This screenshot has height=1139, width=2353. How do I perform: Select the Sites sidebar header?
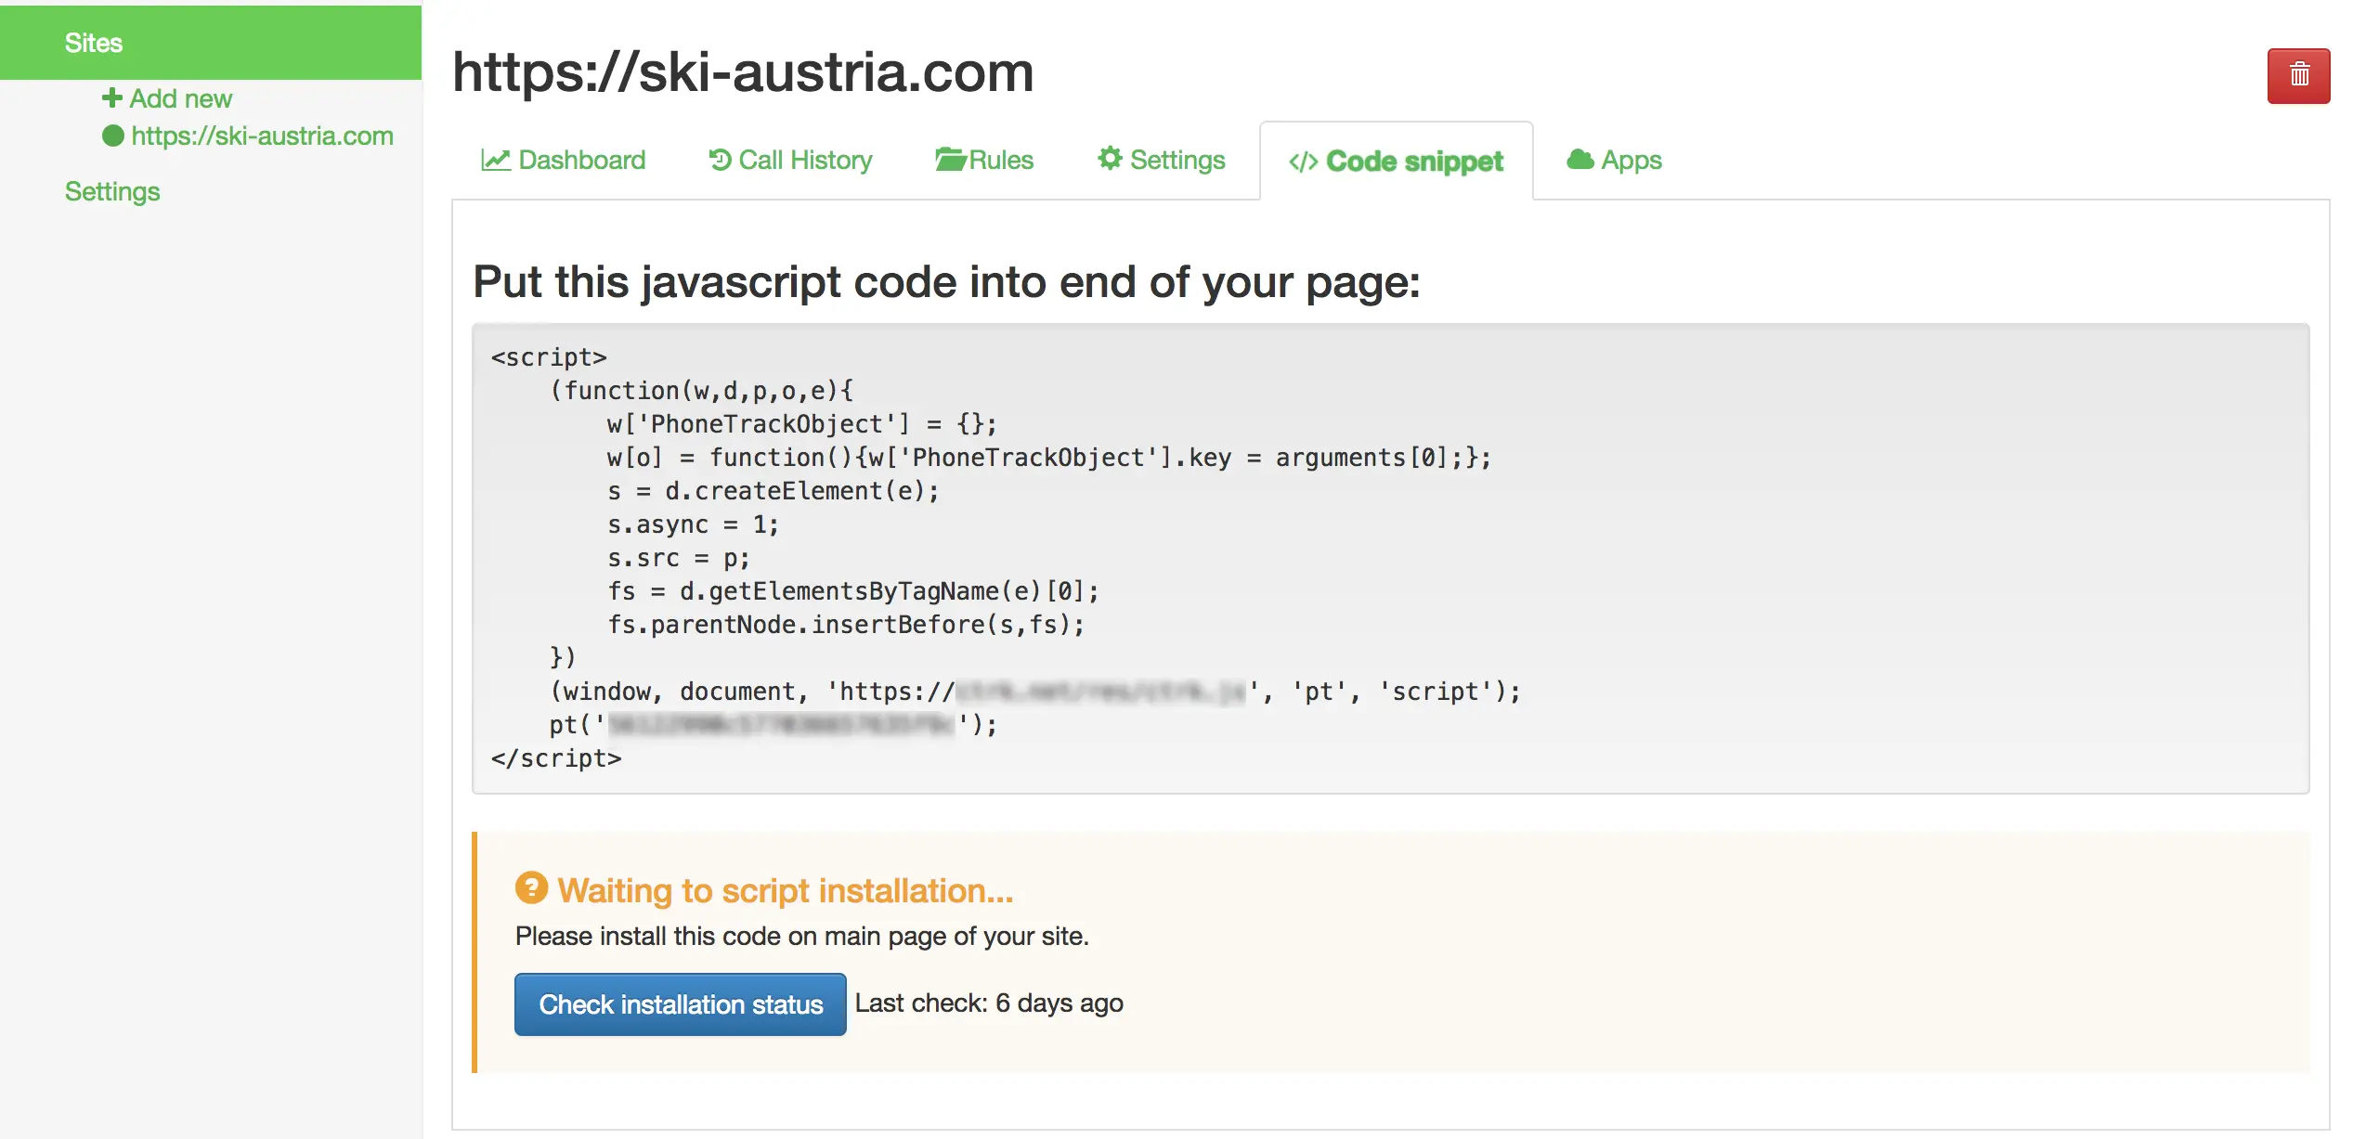(211, 43)
